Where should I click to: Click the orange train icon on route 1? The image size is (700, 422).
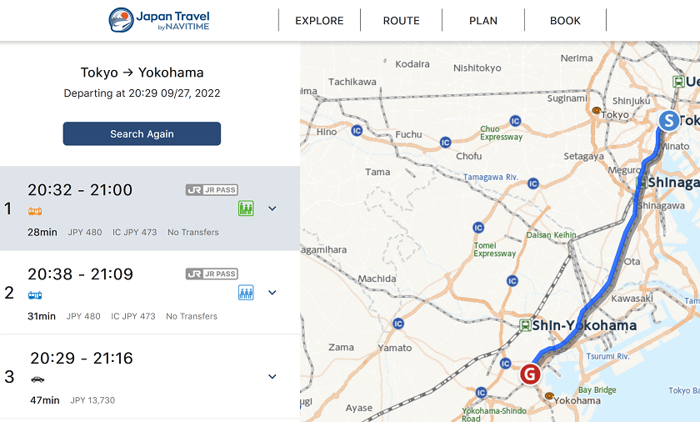[35, 211]
